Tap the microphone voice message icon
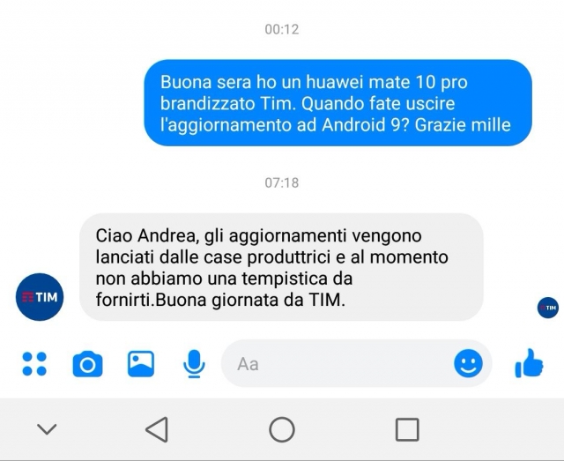 point(194,364)
